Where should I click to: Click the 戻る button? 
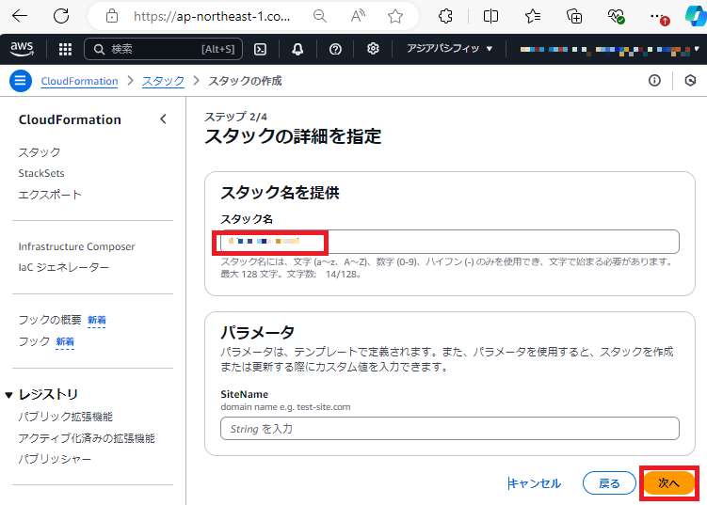[x=609, y=483]
